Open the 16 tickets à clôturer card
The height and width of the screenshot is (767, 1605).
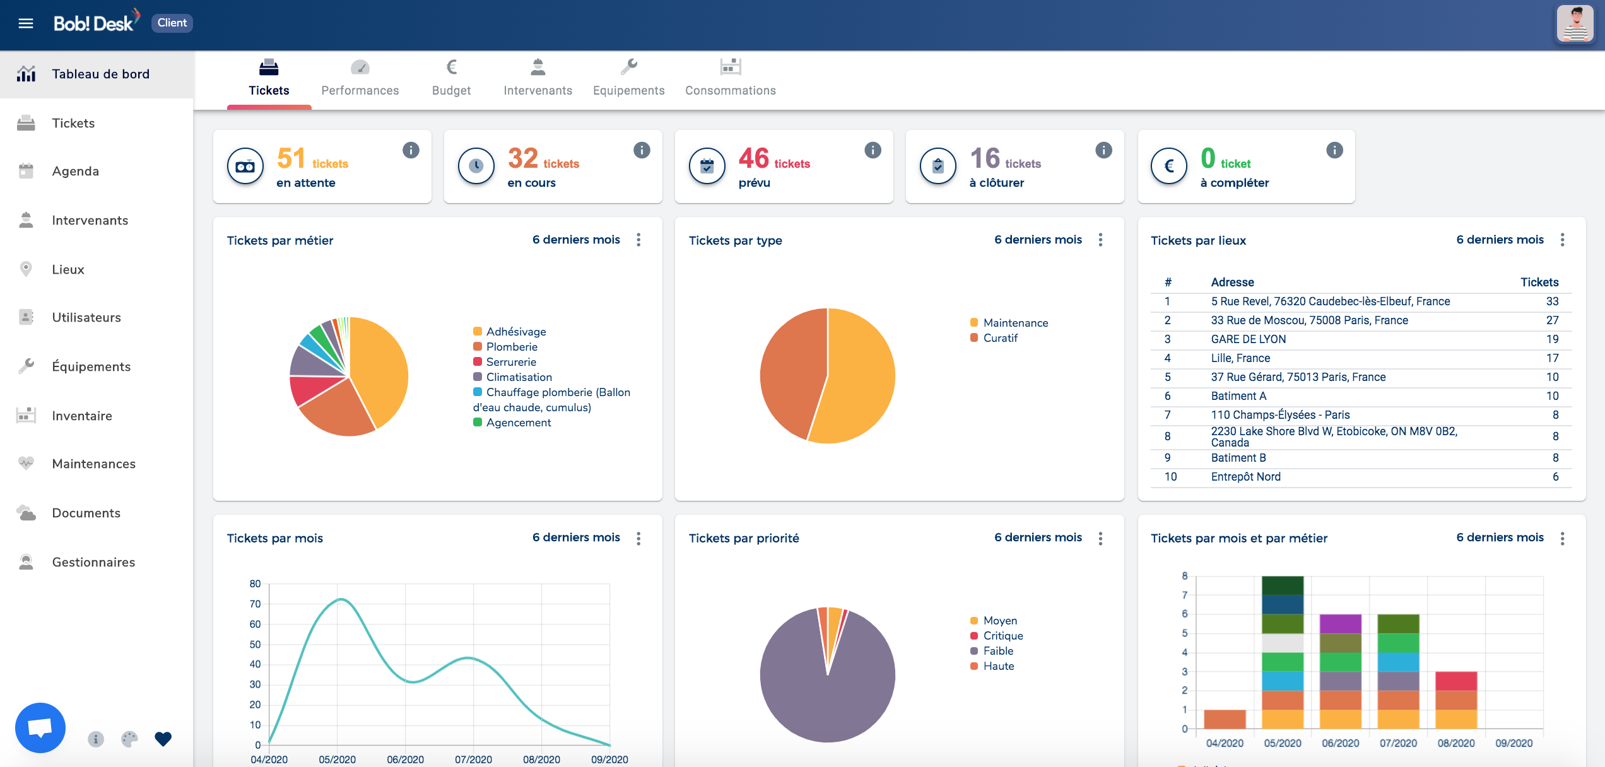click(x=1015, y=167)
